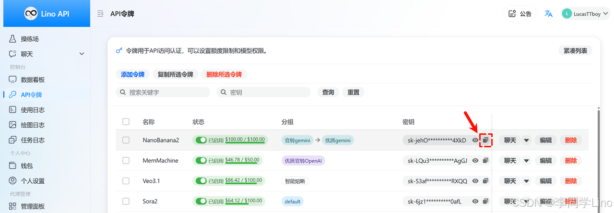Click the 重置 button

point(354,92)
